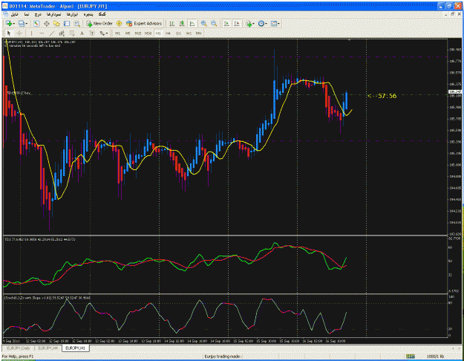
Task: Select the Text 'A' drawing tool
Action: coord(82,33)
